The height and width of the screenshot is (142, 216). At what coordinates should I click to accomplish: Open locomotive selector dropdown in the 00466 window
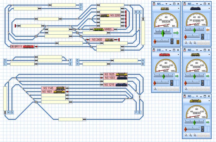209,55
